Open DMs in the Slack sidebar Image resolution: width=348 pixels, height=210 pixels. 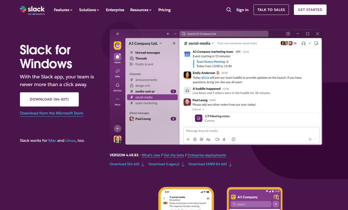pyautogui.click(x=118, y=73)
